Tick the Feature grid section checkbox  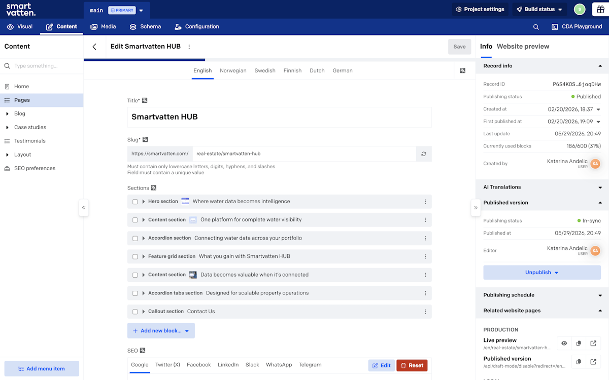point(135,256)
